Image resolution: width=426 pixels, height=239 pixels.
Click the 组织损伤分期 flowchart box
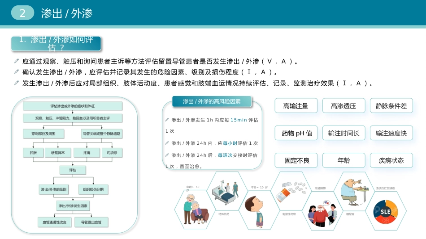(x=93, y=189)
